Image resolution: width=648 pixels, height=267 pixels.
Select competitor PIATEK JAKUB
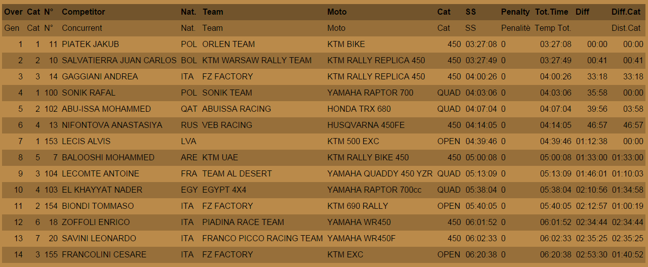point(90,44)
